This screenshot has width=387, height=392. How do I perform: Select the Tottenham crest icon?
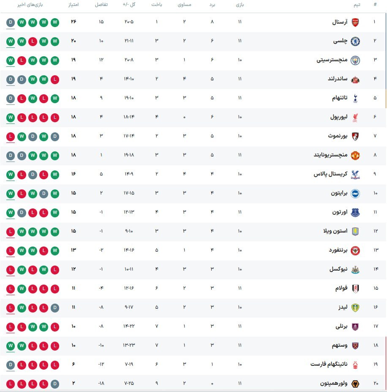tap(355, 99)
